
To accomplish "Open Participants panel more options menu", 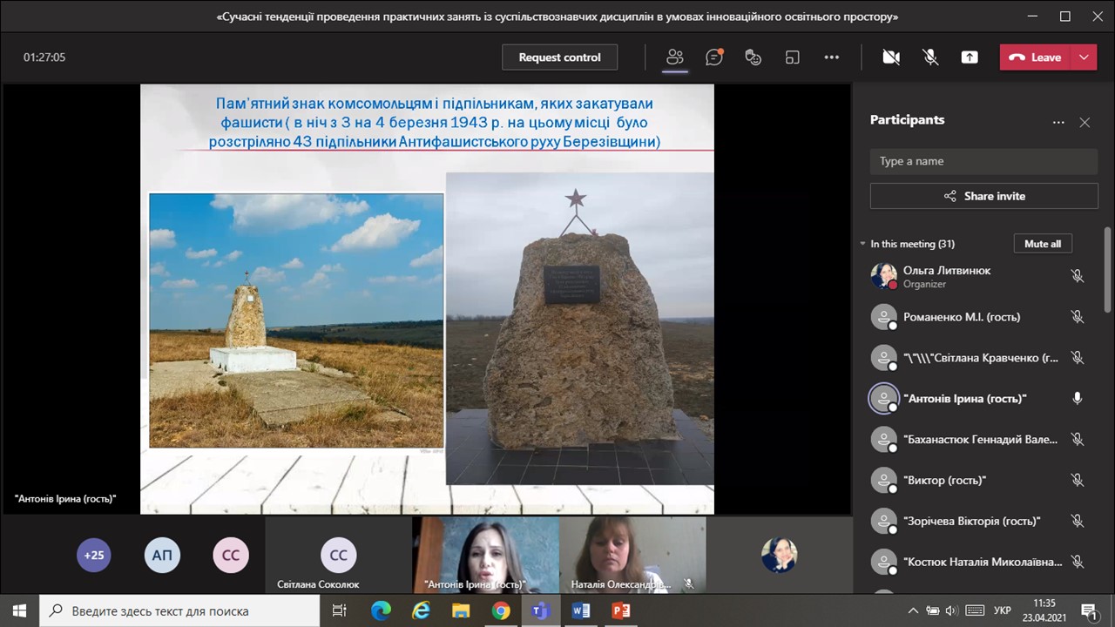I will point(1058,123).
